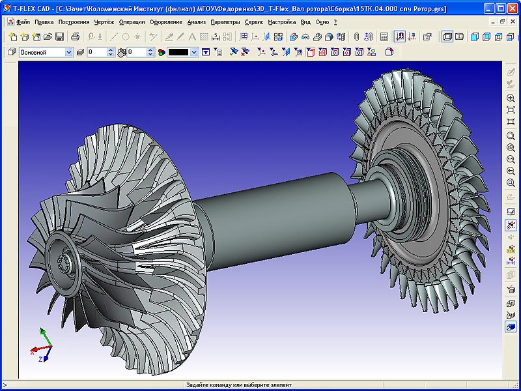
Task: Click the Print icon in the toolbar
Action: click(x=75, y=33)
